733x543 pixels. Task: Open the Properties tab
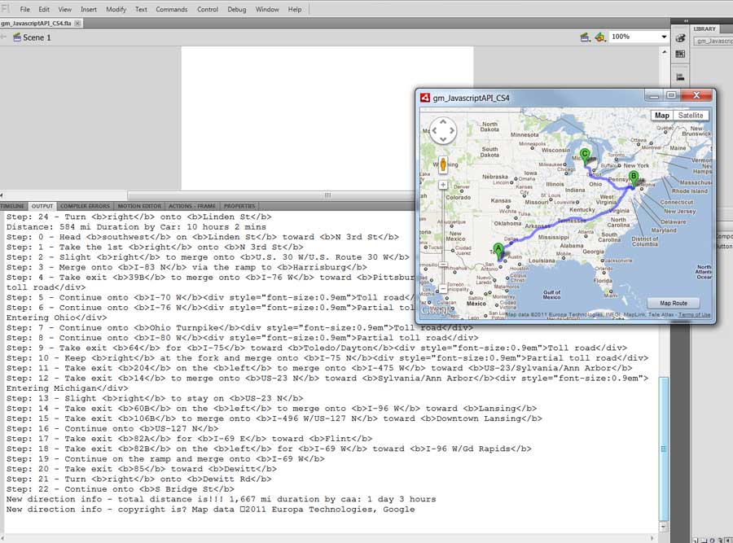[x=239, y=206]
